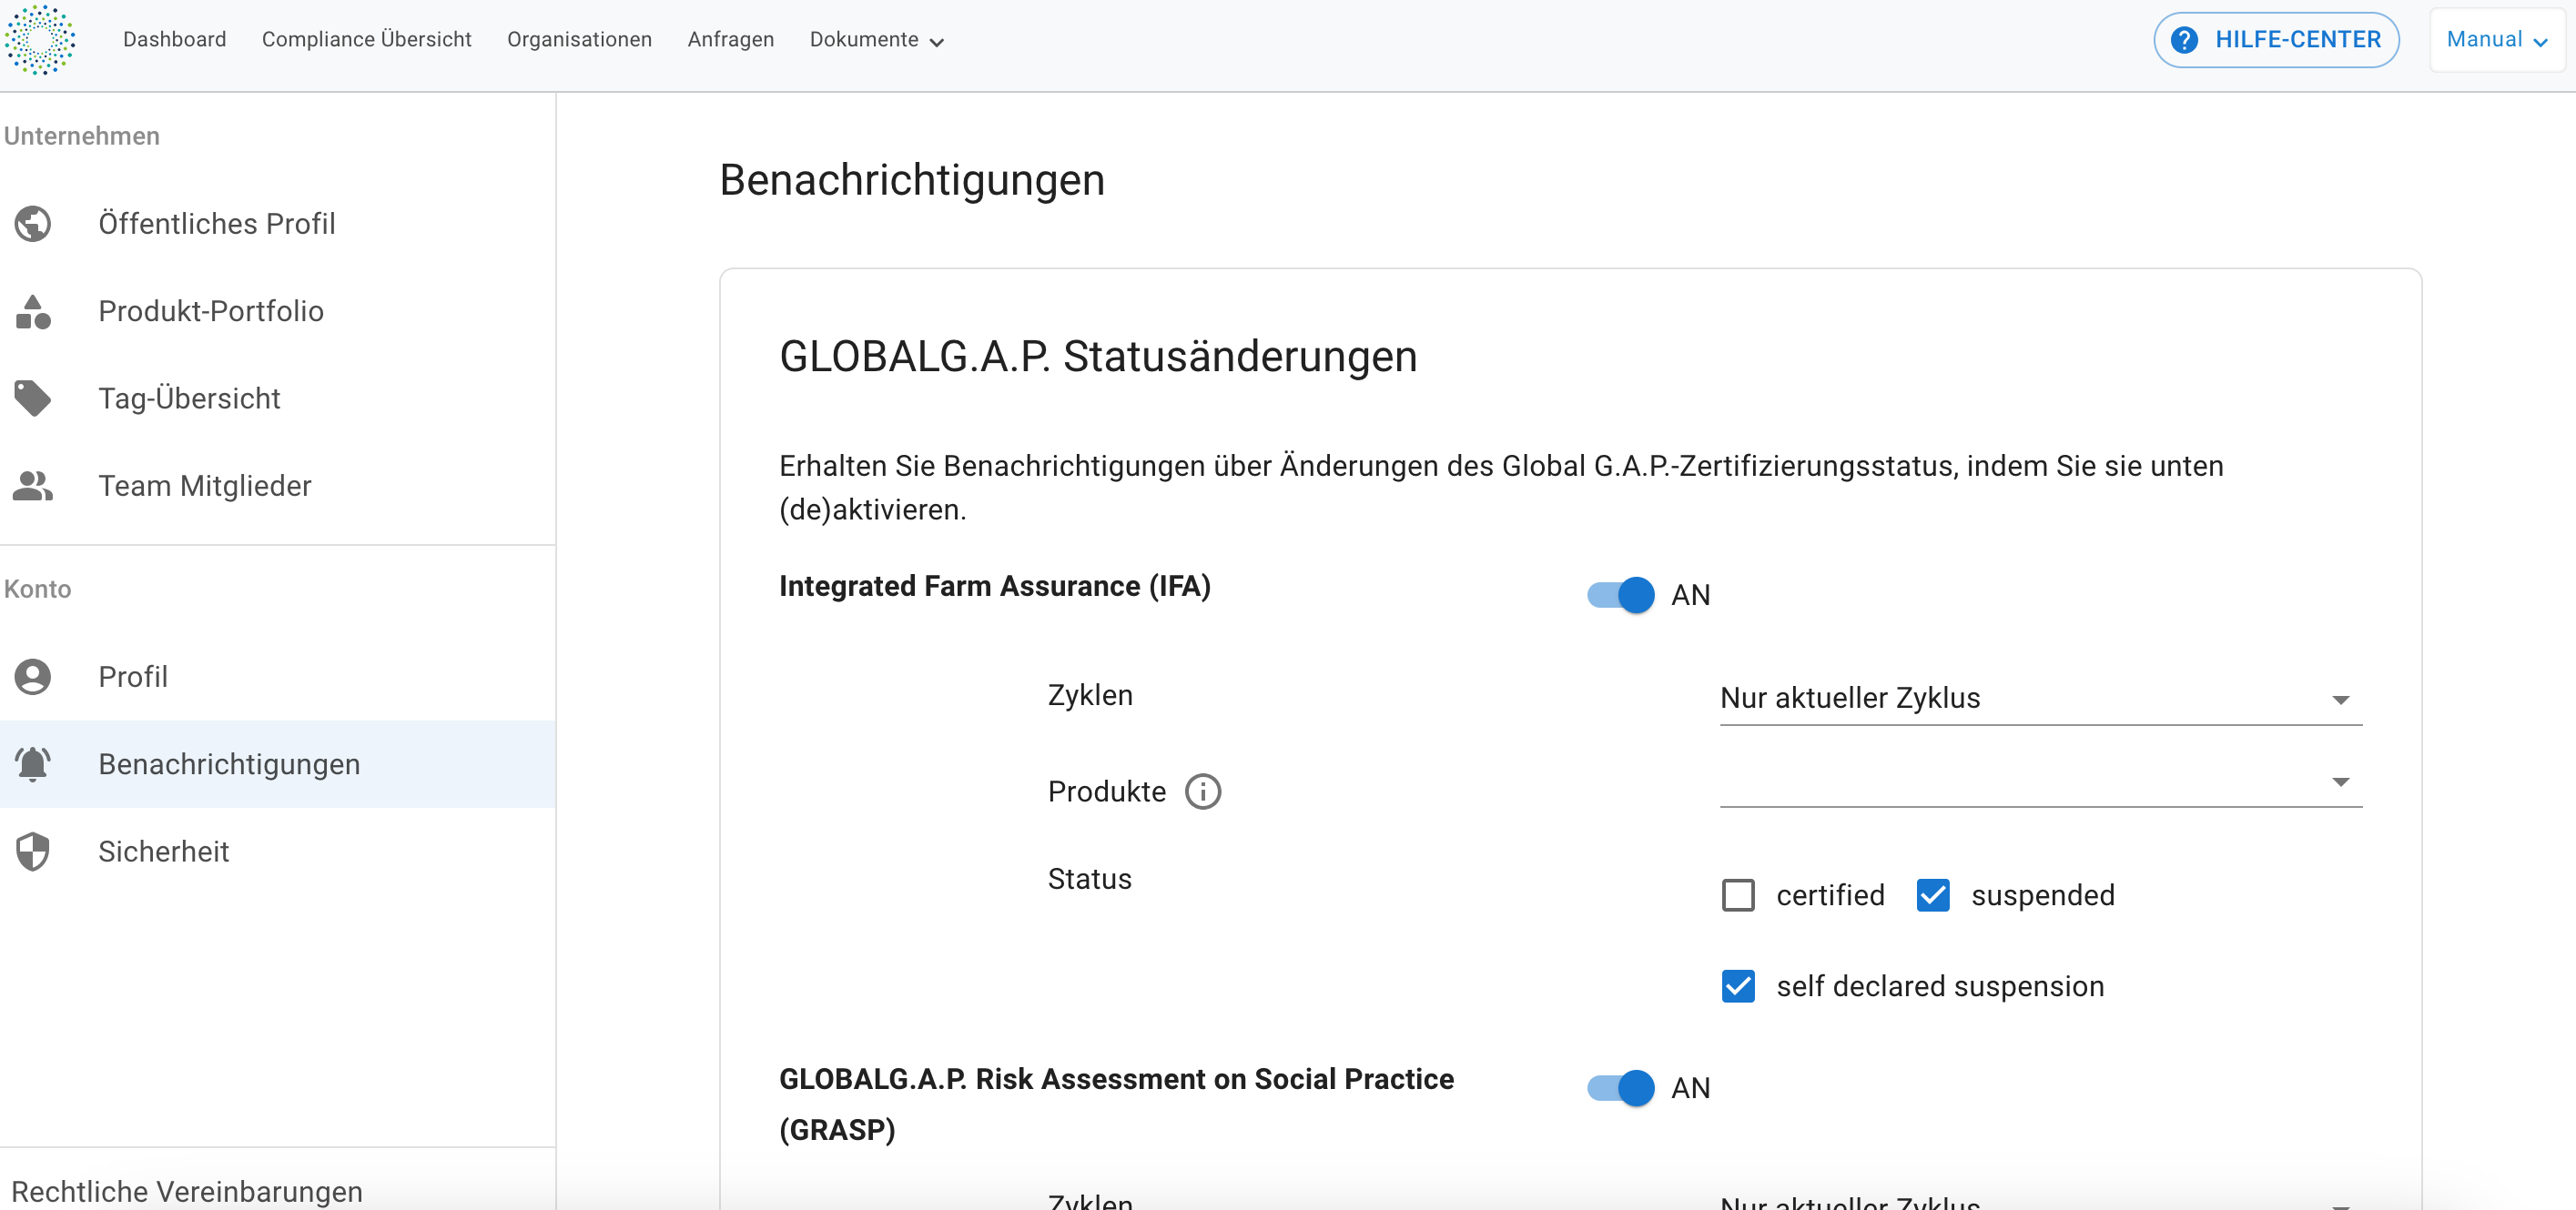Select Tag-Übersicht in the sidebar
This screenshot has width=2576, height=1210.
[x=278, y=398]
